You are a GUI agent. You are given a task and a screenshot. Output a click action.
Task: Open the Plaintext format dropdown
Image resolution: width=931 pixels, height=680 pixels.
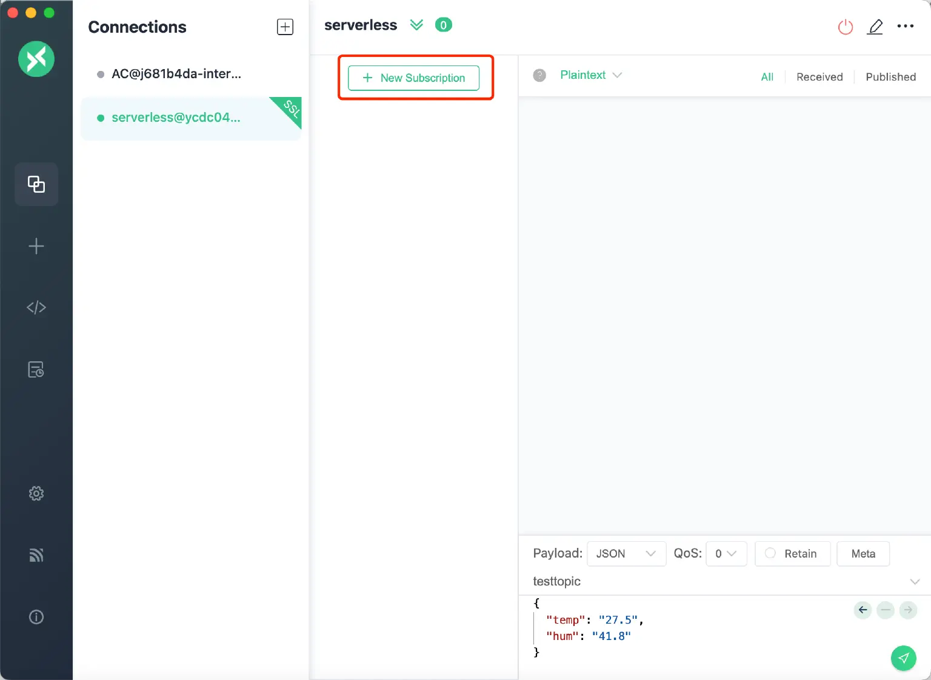click(x=590, y=75)
